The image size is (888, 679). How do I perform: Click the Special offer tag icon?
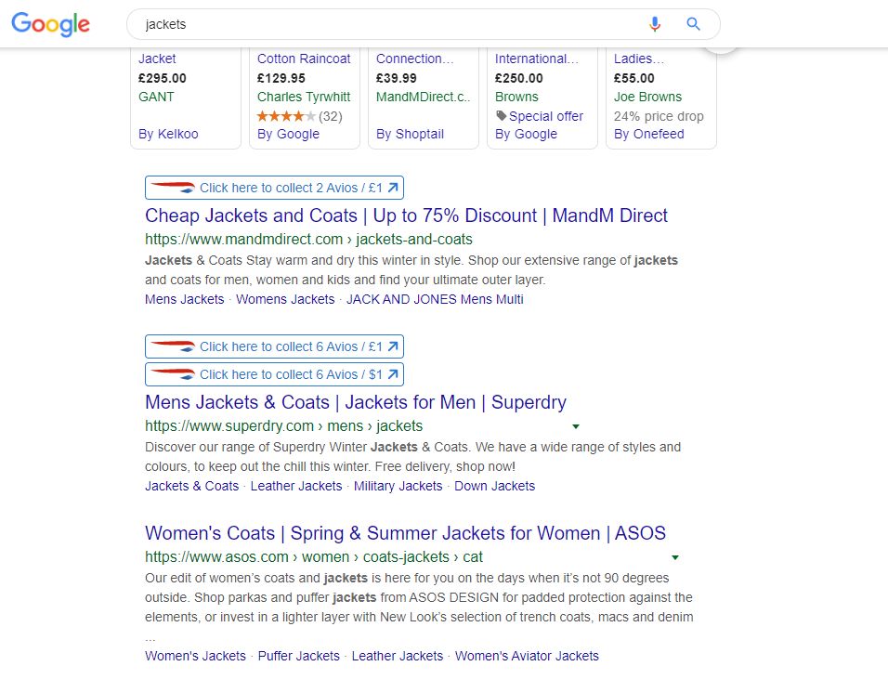point(502,115)
